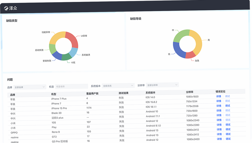Click 调试 for 远航5 plus row
The width and height of the screenshot is (252, 143).
click(228, 115)
